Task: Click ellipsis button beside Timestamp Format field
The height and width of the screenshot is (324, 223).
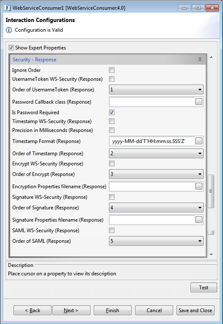Action: point(199,141)
